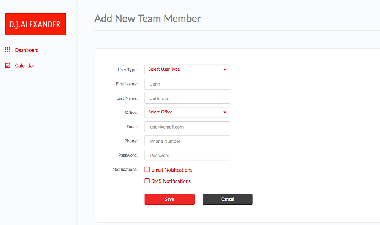Enable SMS Notifications checkbox
Image resolution: width=380 pixels, height=225 pixels.
pos(147,181)
